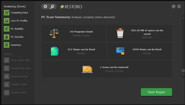Screen dimensions: 185x105
Task: Close the Restoro window
Action: [179, 6]
